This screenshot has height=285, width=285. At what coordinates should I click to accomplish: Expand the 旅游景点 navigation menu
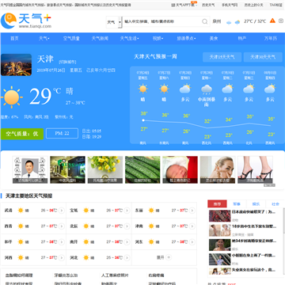pos(186,38)
